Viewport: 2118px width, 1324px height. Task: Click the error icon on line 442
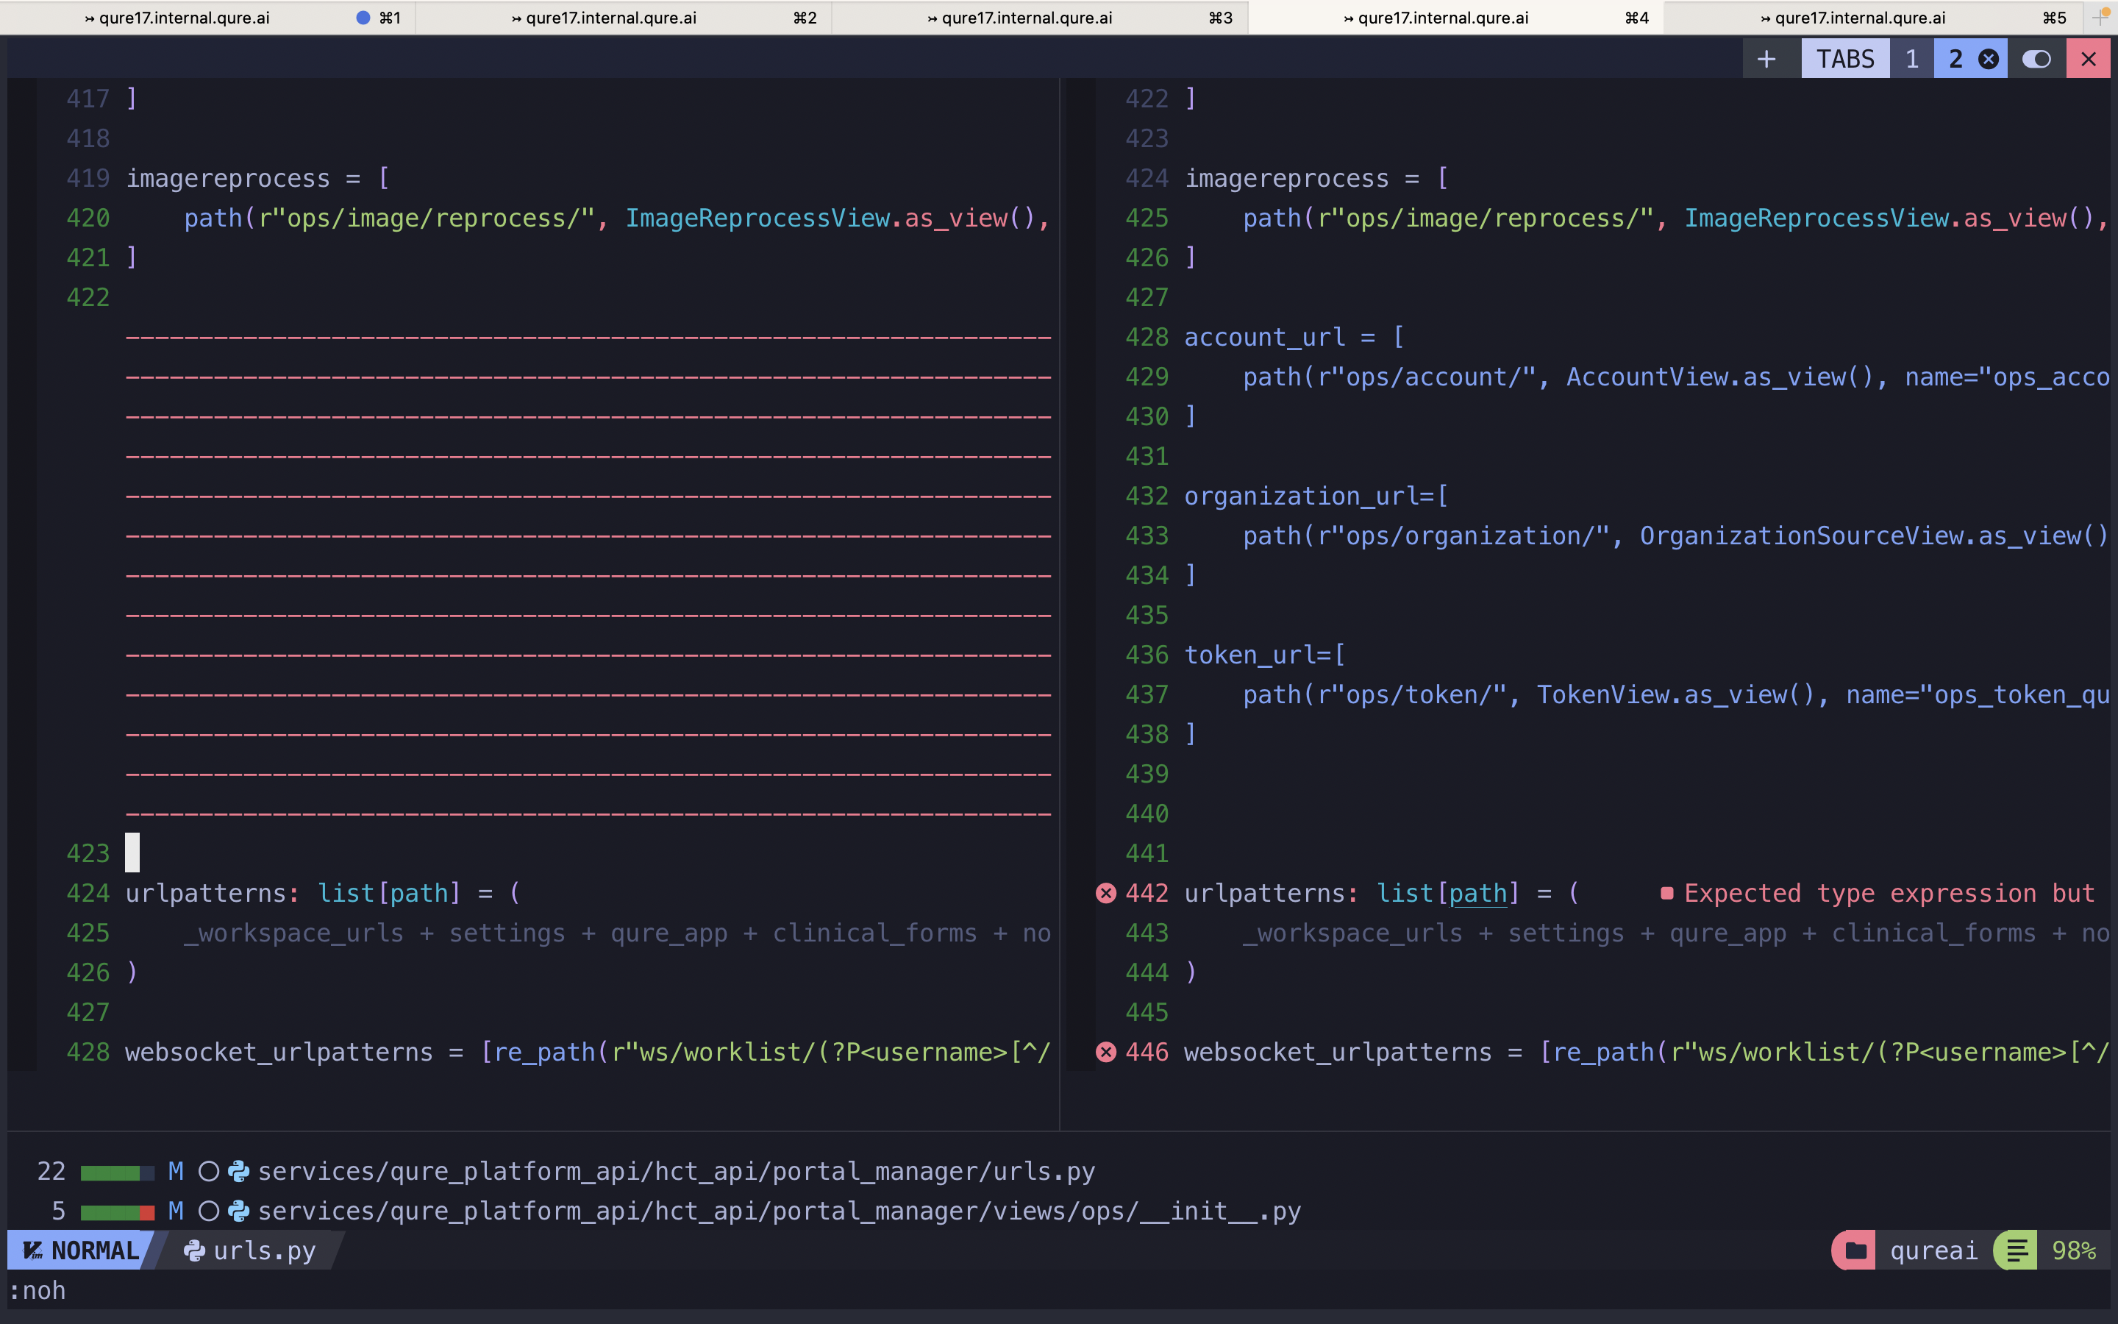coord(1106,893)
